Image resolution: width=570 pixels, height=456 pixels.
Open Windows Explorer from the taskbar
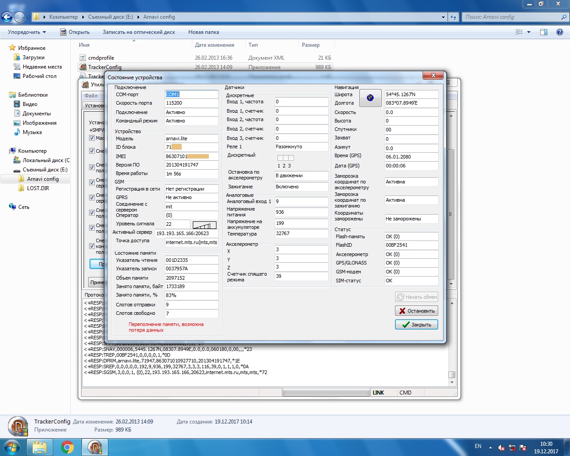40,447
